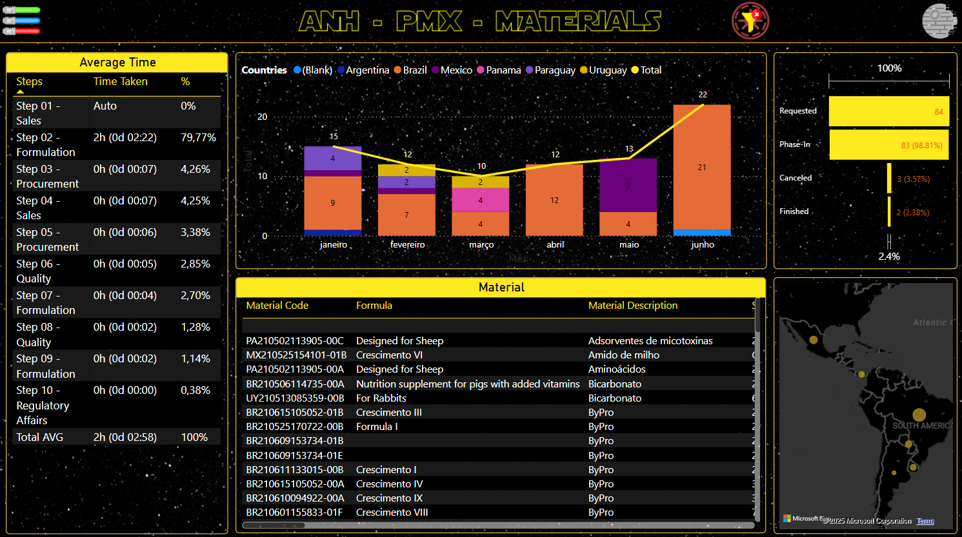Select the Panama bubble on the map
Screen dimensions: 962x537
861,374
